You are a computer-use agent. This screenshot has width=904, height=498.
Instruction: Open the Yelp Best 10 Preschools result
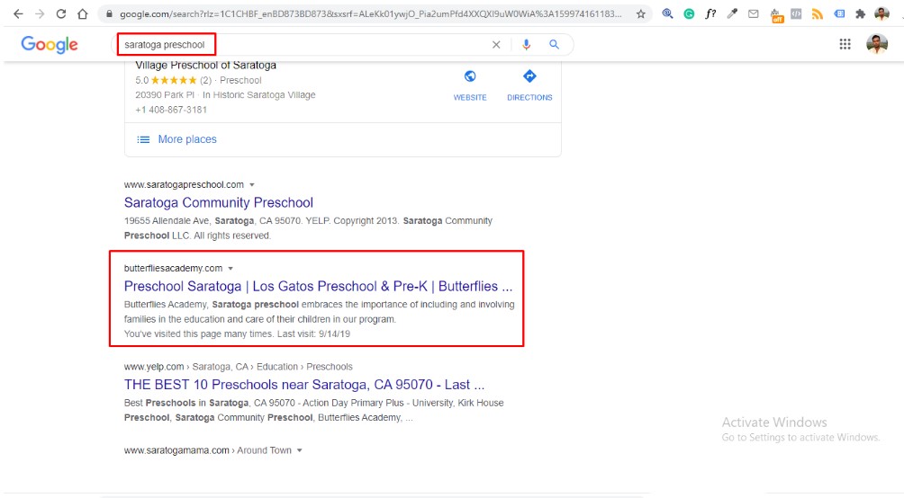tap(303, 385)
